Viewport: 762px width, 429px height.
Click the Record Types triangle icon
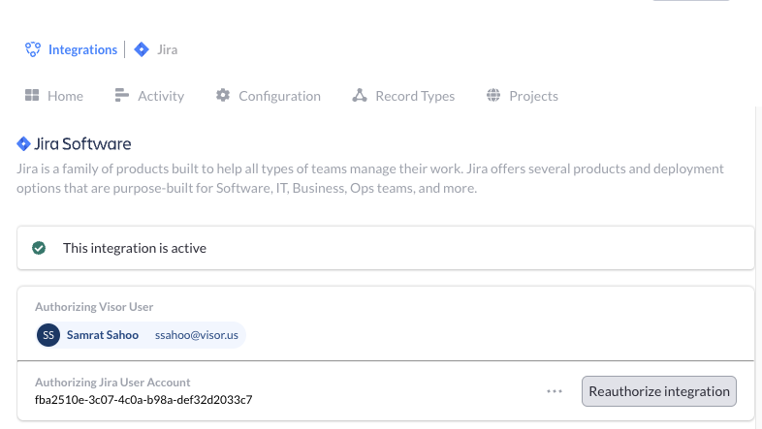point(360,95)
